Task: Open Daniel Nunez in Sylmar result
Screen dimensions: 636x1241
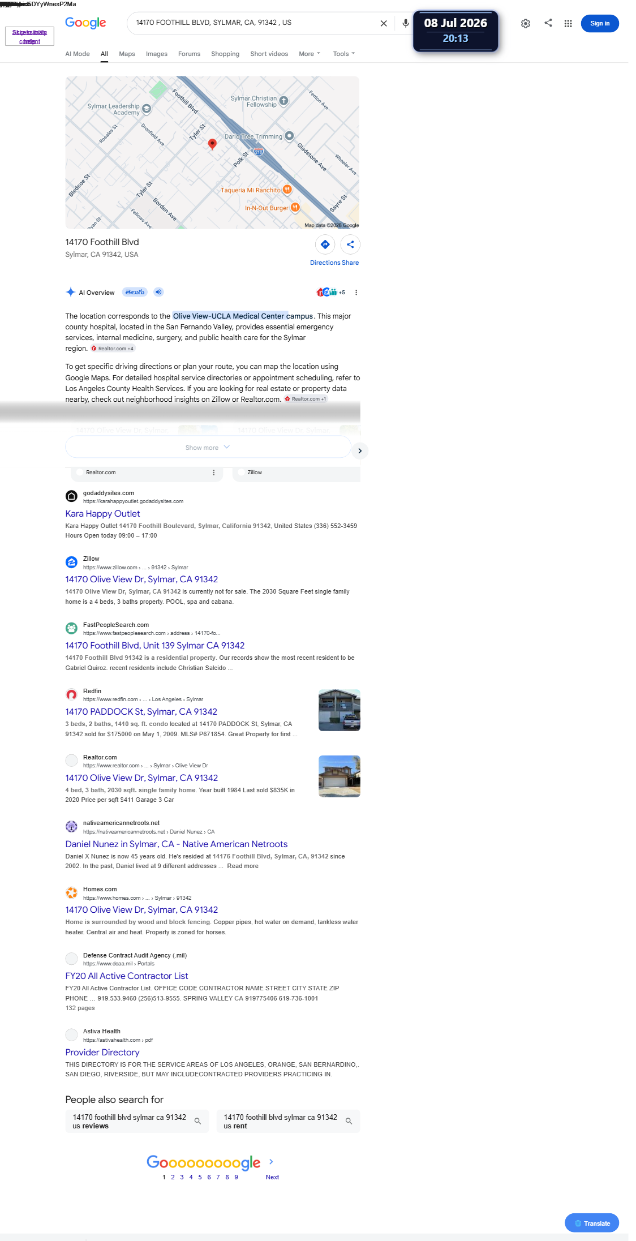Action: tap(176, 844)
